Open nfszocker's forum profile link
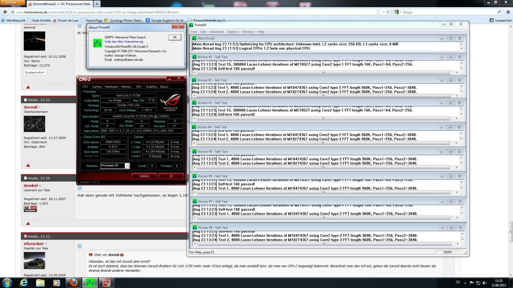The width and height of the screenshot is (513, 288). (x=34, y=244)
